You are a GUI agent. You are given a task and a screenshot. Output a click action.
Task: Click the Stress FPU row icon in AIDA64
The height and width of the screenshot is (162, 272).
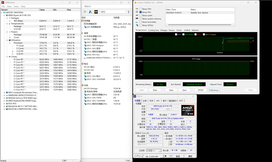click(x=137, y=12)
